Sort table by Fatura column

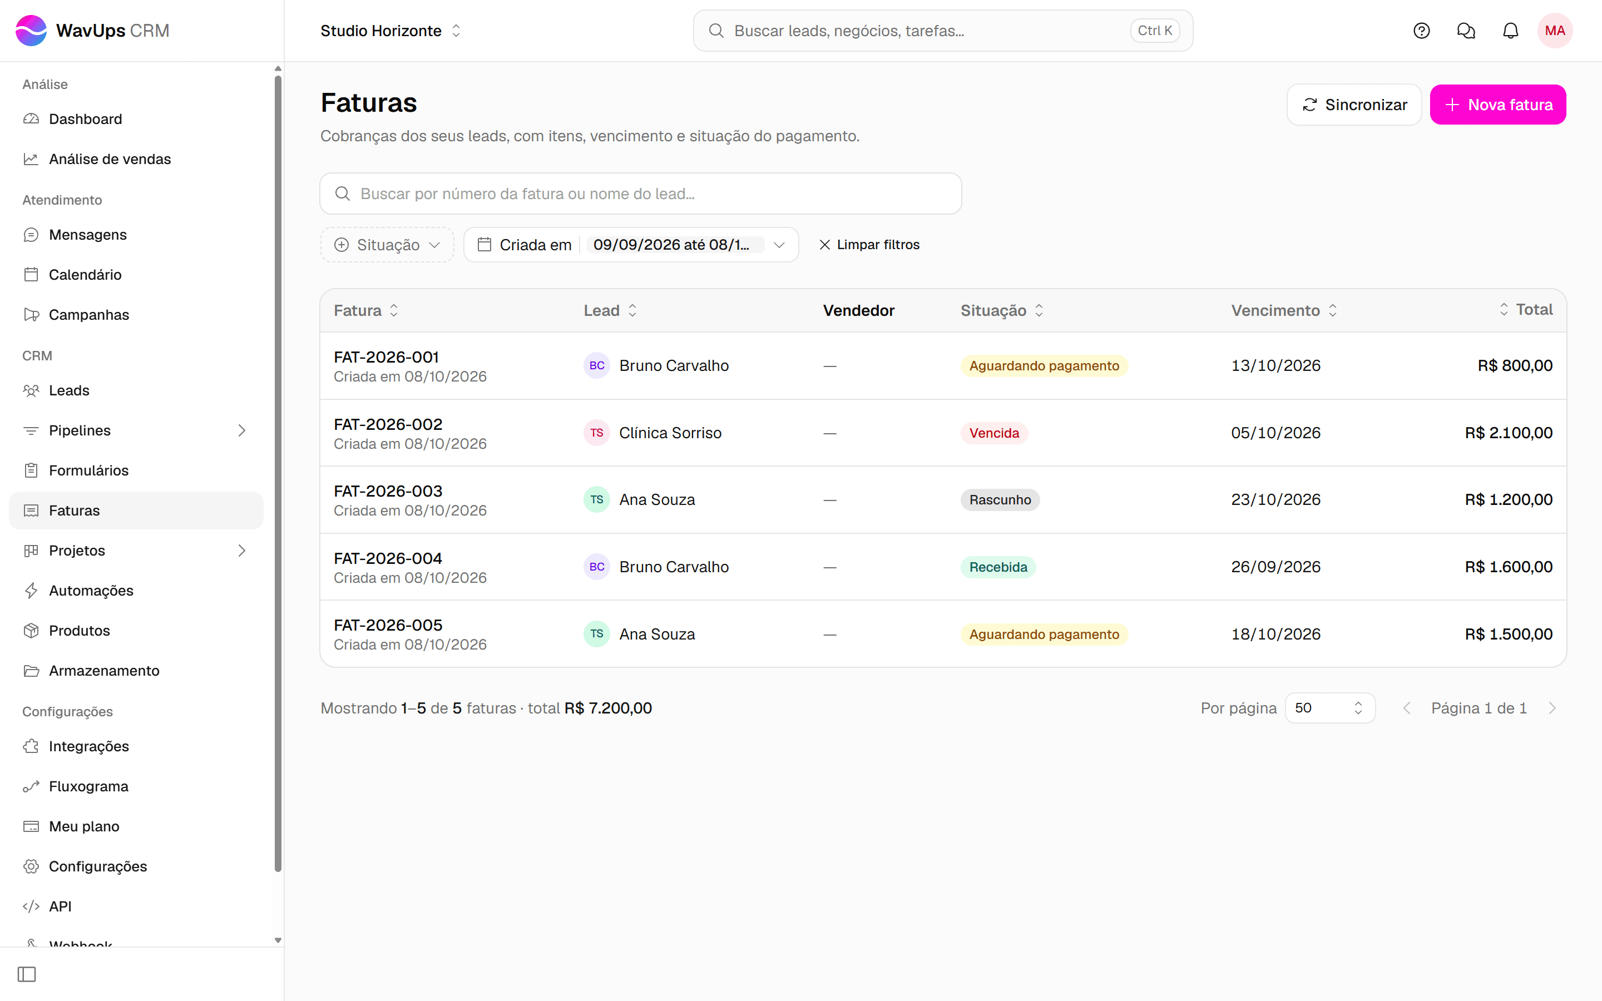coord(366,310)
